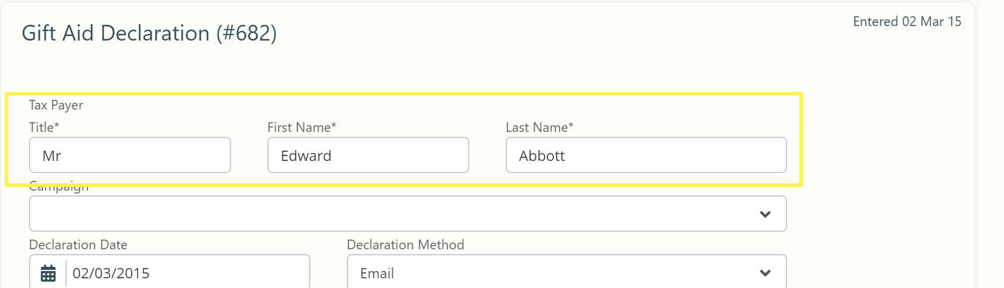Viewport: 1004px width, 288px height.
Task: Click the partially hidden Campaign label
Action: pos(59,189)
